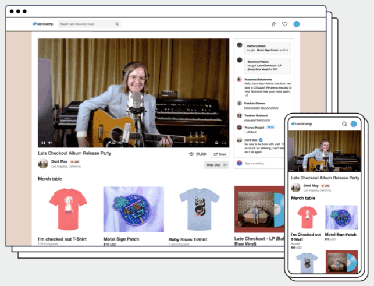
Task: Open the Baby Blues T-Shirt merch item
Action: click(199, 209)
